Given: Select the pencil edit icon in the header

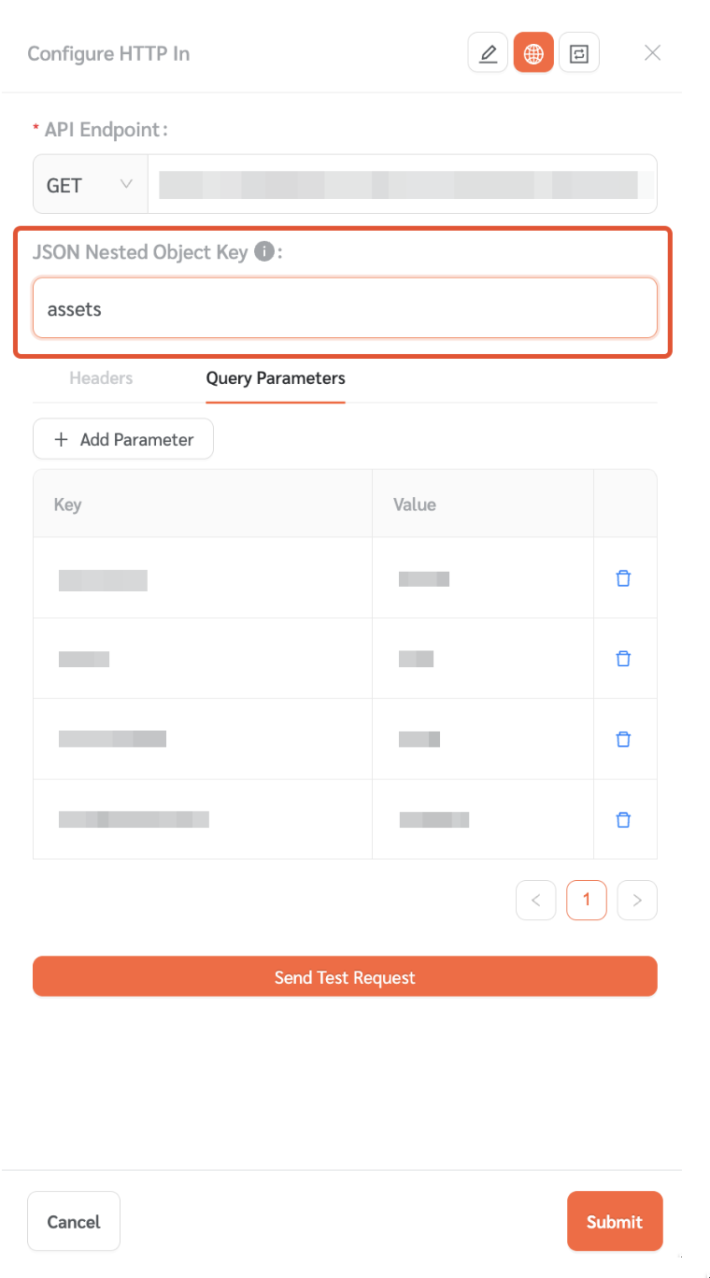Looking at the screenshot, I should (488, 52).
